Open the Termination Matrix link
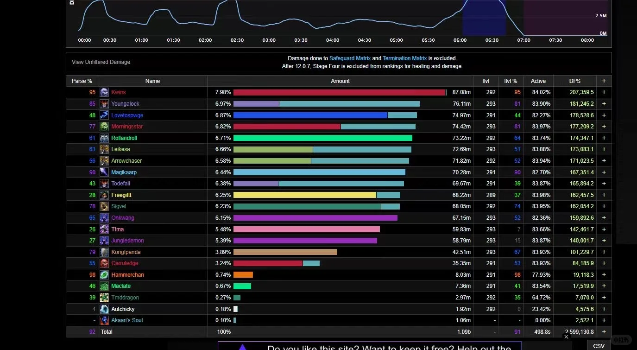This screenshot has height=350, width=637. pos(404,58)
